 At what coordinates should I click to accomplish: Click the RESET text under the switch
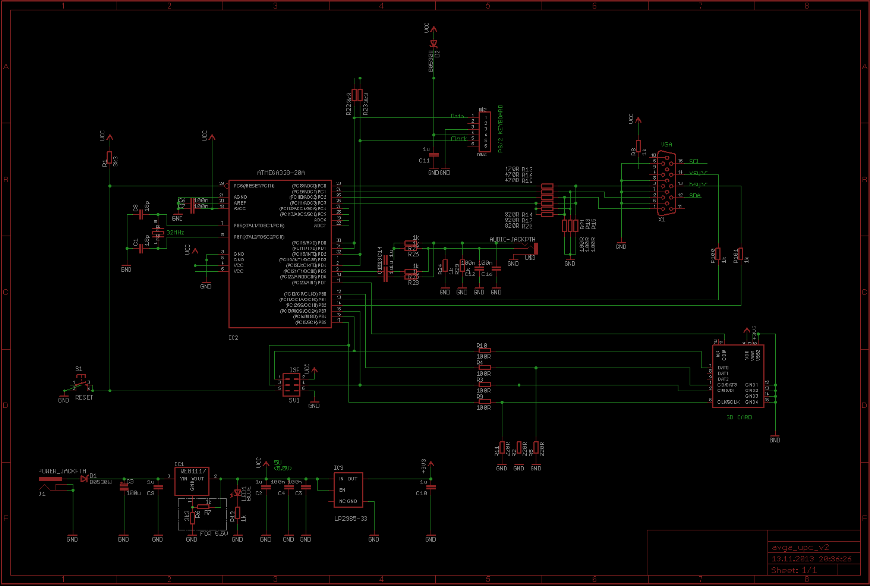pos(84,398)
